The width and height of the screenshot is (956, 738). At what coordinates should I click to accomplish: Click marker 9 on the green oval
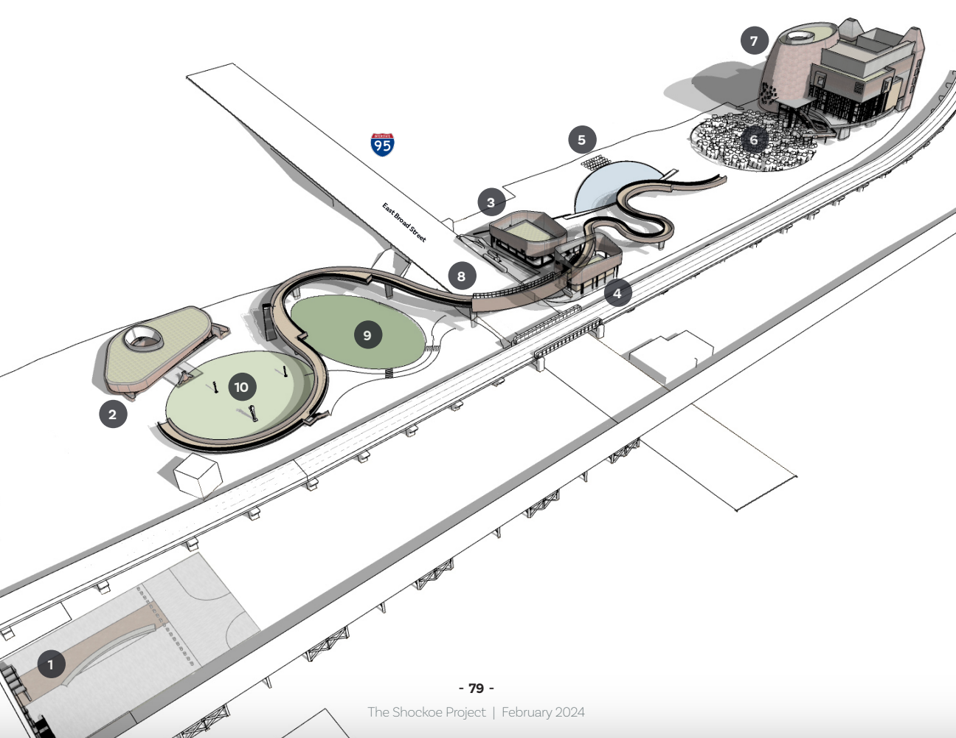[x=367, y=336]
